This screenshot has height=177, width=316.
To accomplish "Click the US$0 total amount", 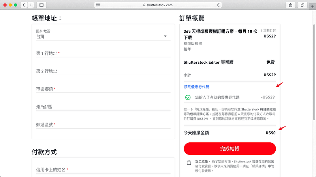I will tap(271, 133).
